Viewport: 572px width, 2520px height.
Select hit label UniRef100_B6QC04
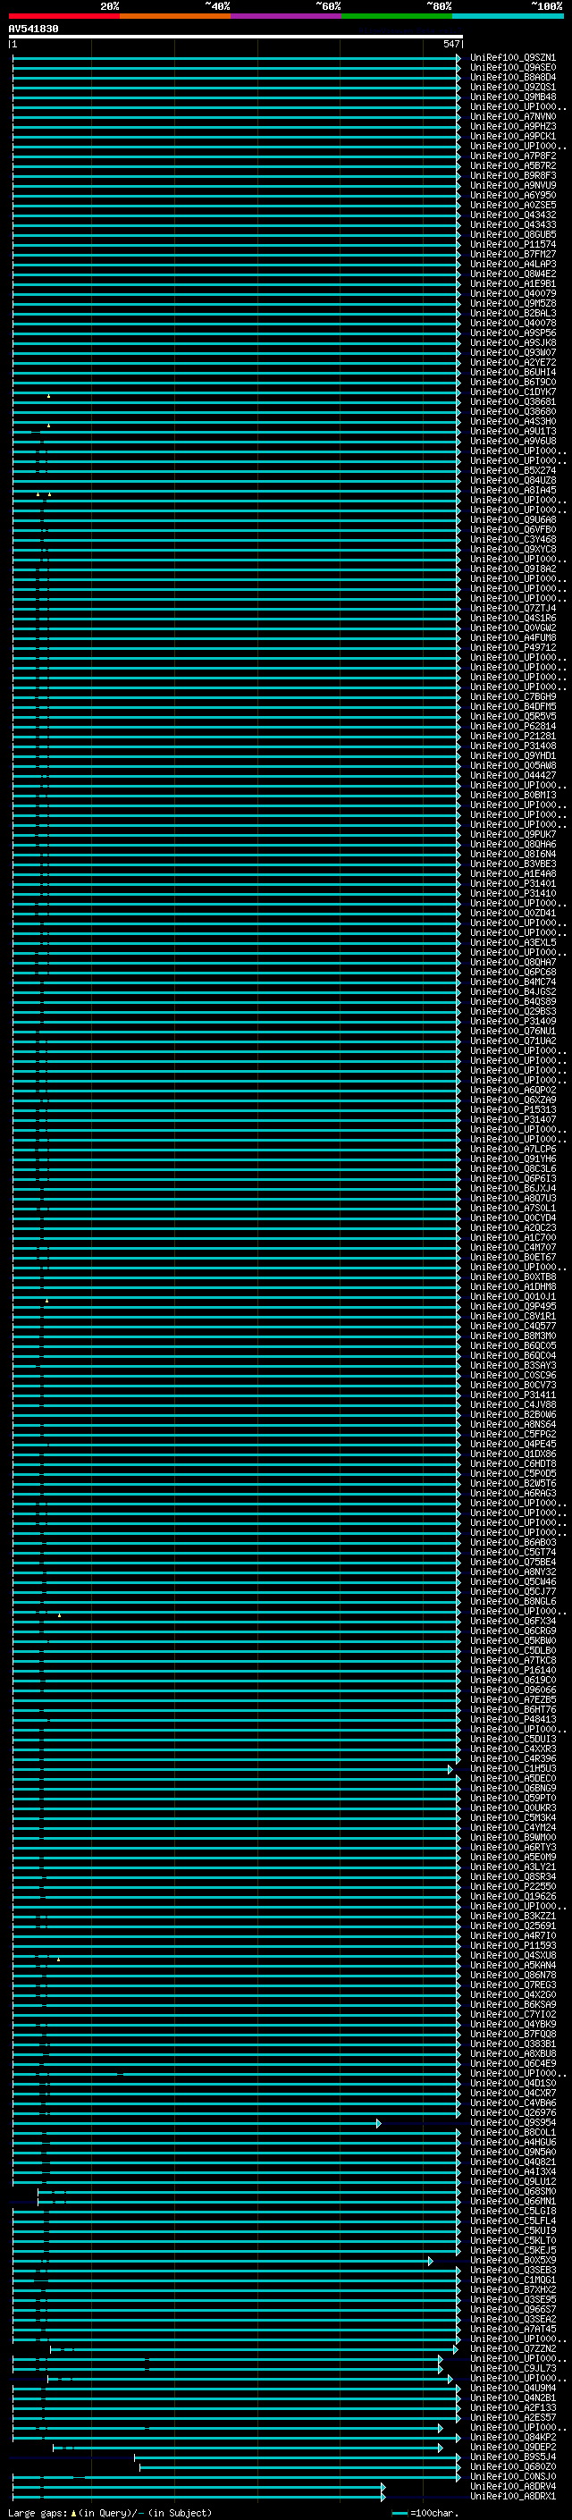(512, 1355)
